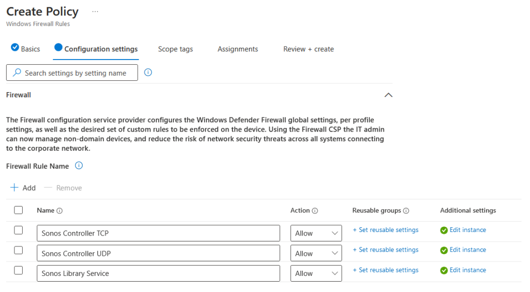The image size is (530, 292).
Task: Open the Action dropdown for Sonos Library Service
Action: [316, 273]
